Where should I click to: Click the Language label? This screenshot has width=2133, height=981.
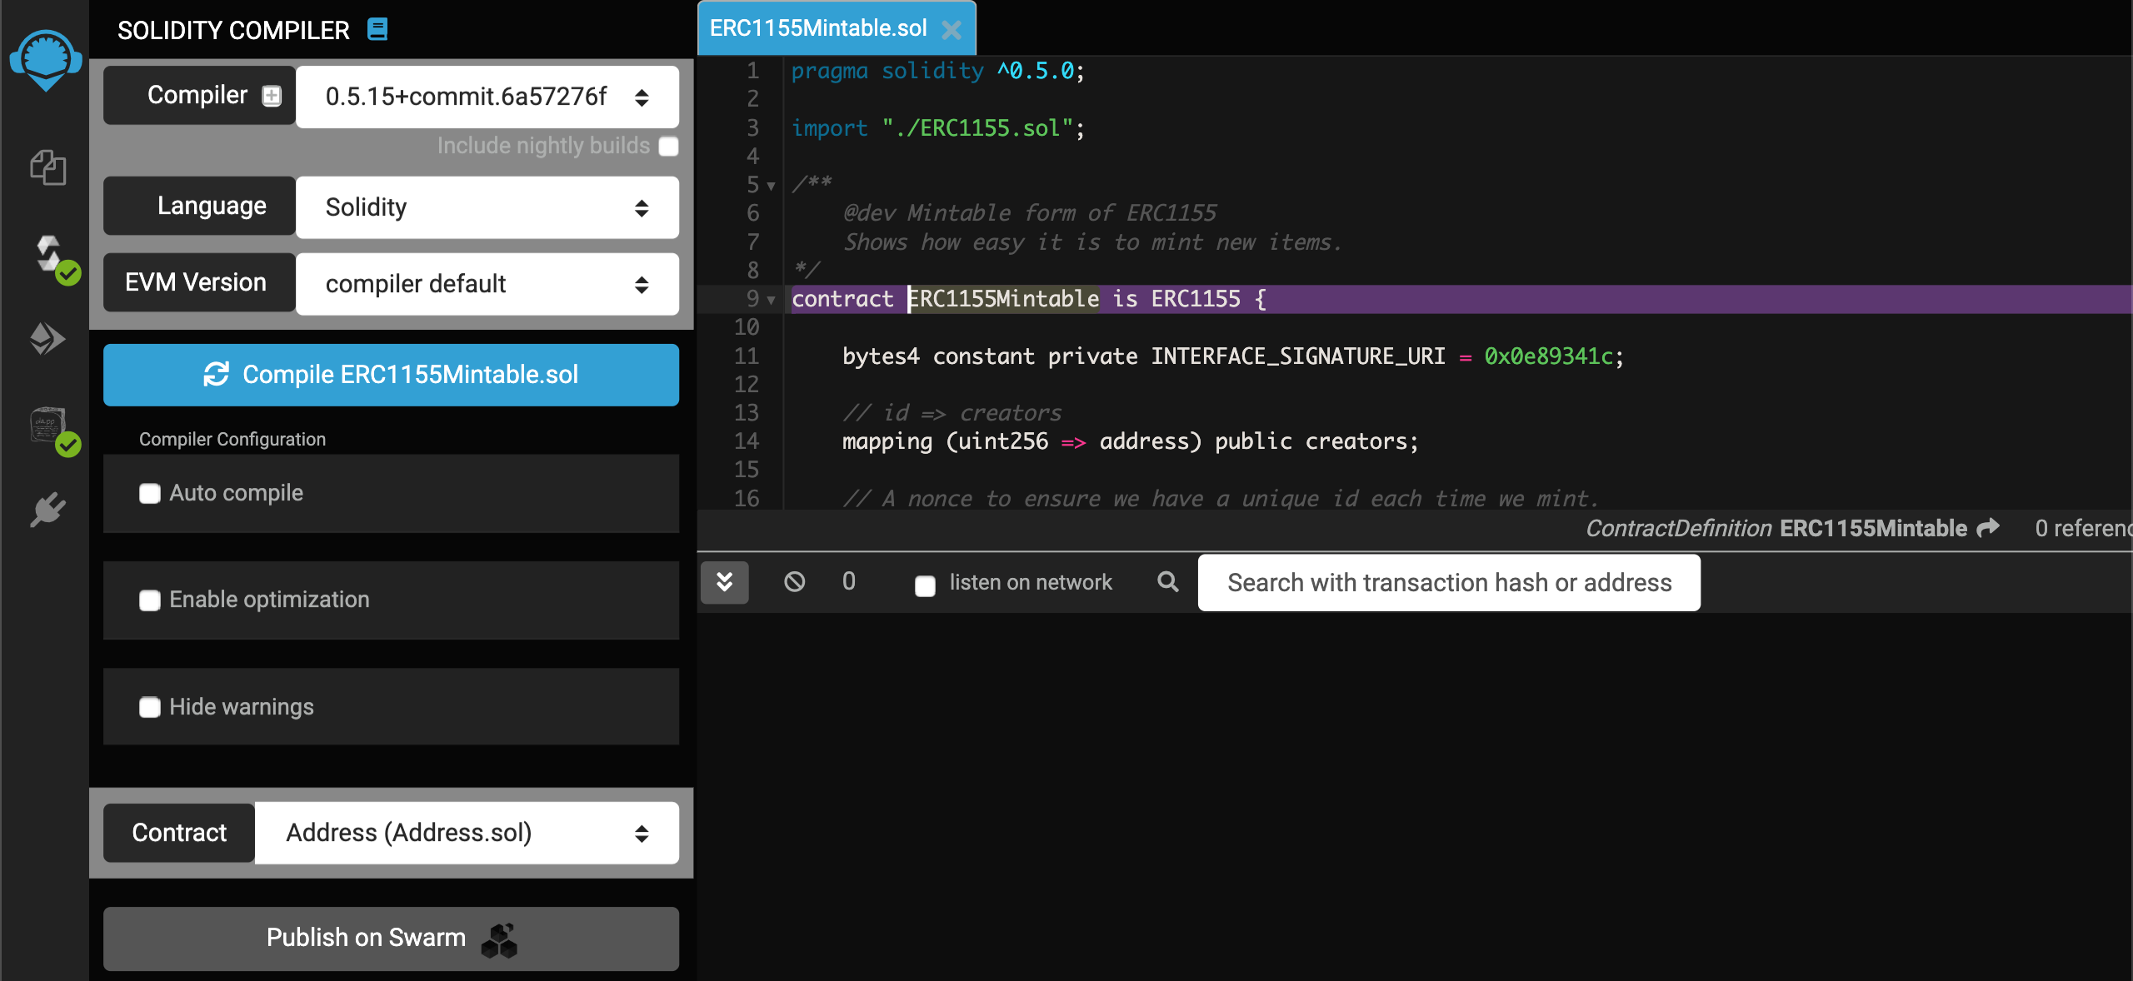(199, 206)
